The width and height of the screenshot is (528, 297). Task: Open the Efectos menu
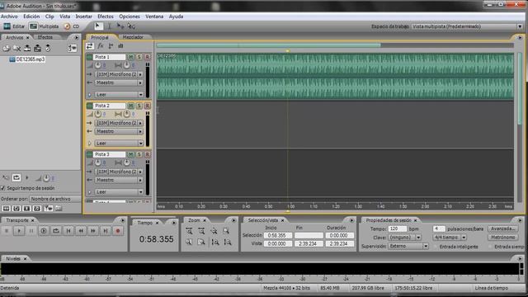tap(106, 16)
